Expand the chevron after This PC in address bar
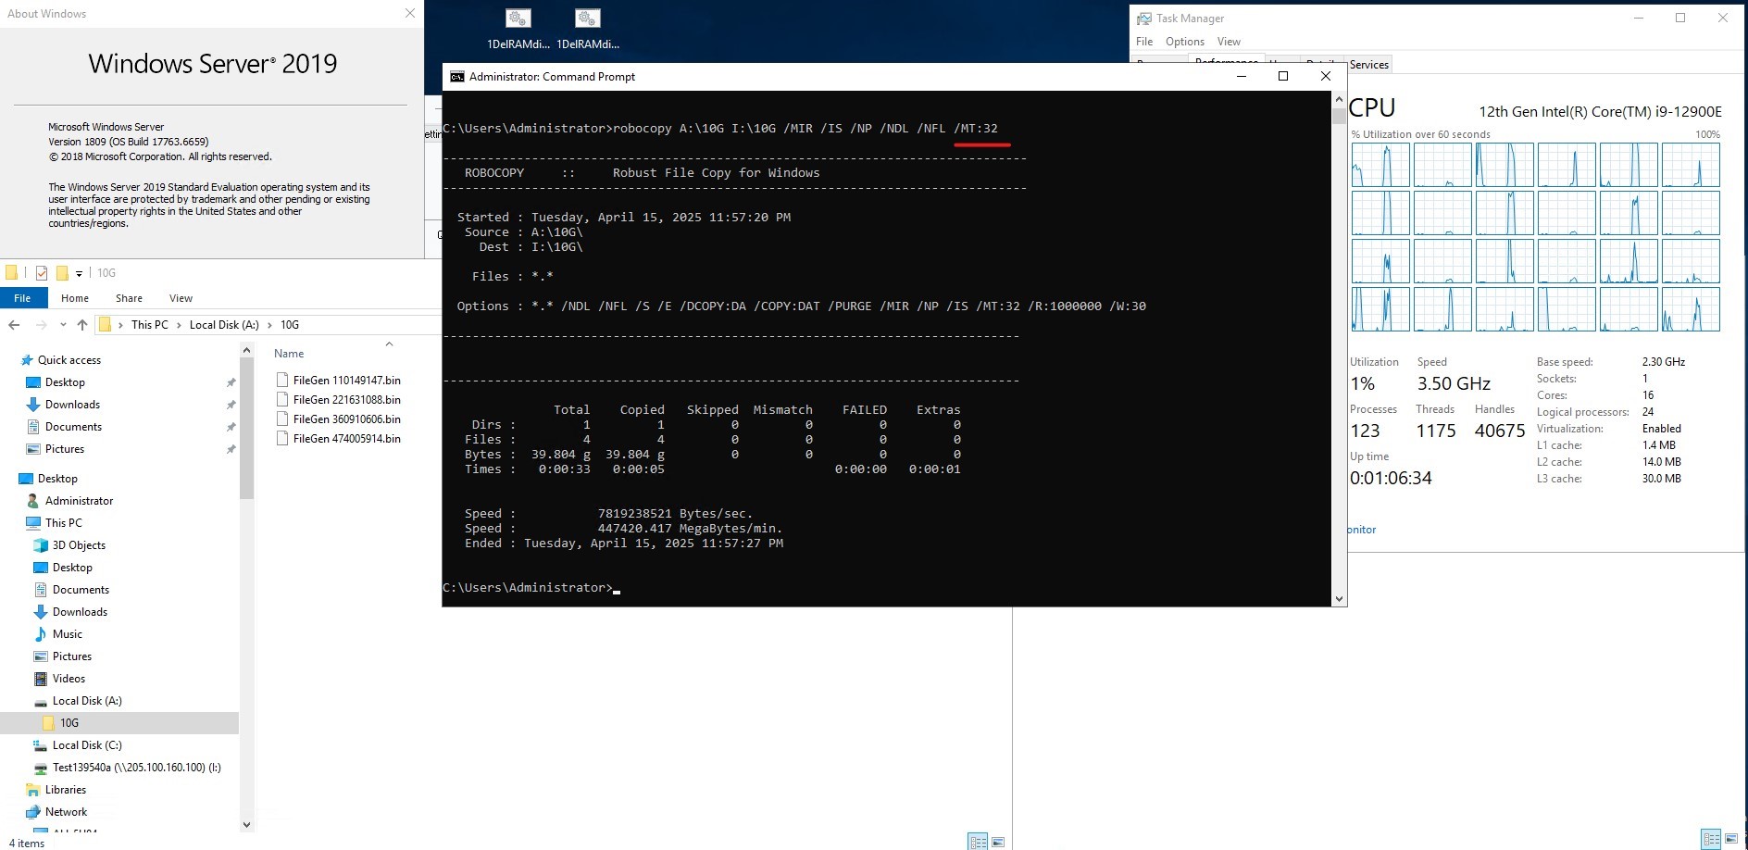Viewport: 1748px width, 850px height. click(x=179, y=325)
